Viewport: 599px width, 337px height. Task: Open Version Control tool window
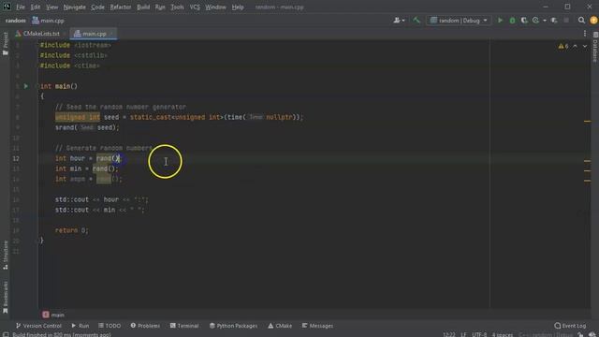click(x=38, y=326)
